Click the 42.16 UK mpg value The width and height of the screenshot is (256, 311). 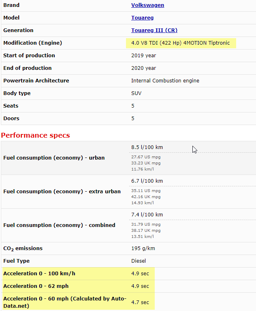click(x=146, y=197)
